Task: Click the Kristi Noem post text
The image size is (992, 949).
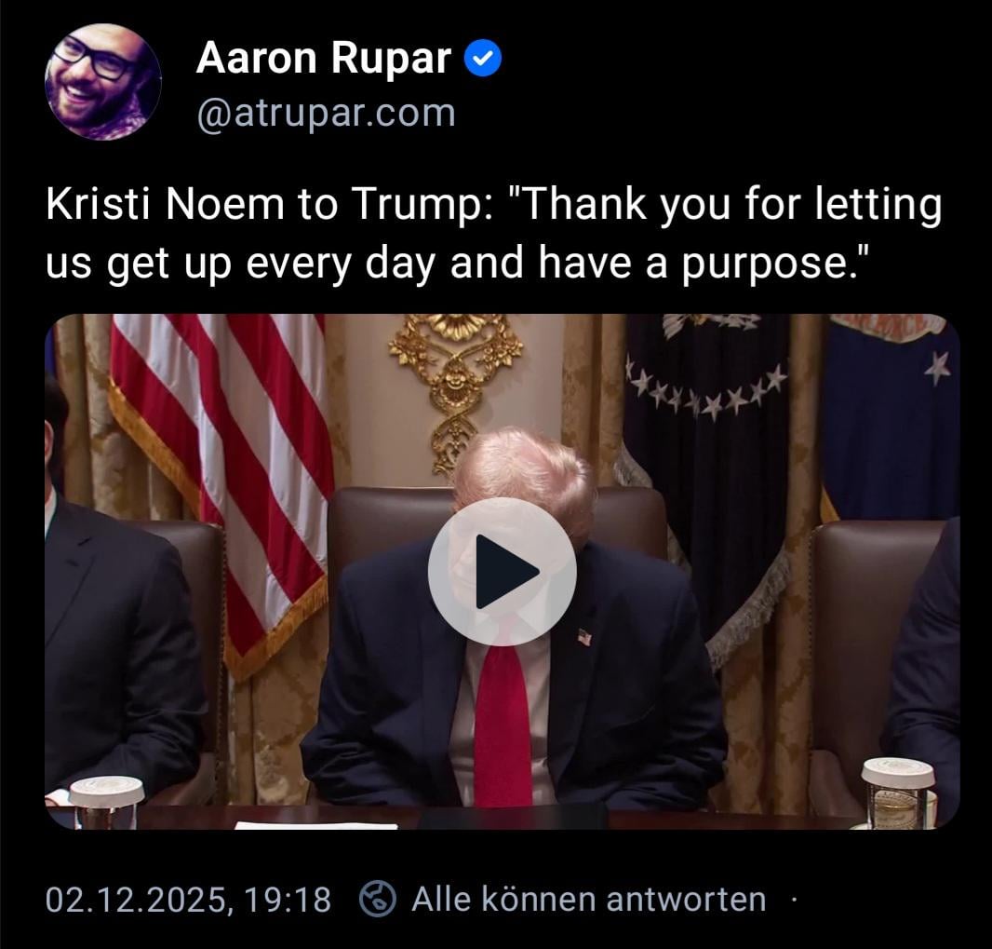Action: [x=494, y=233]
